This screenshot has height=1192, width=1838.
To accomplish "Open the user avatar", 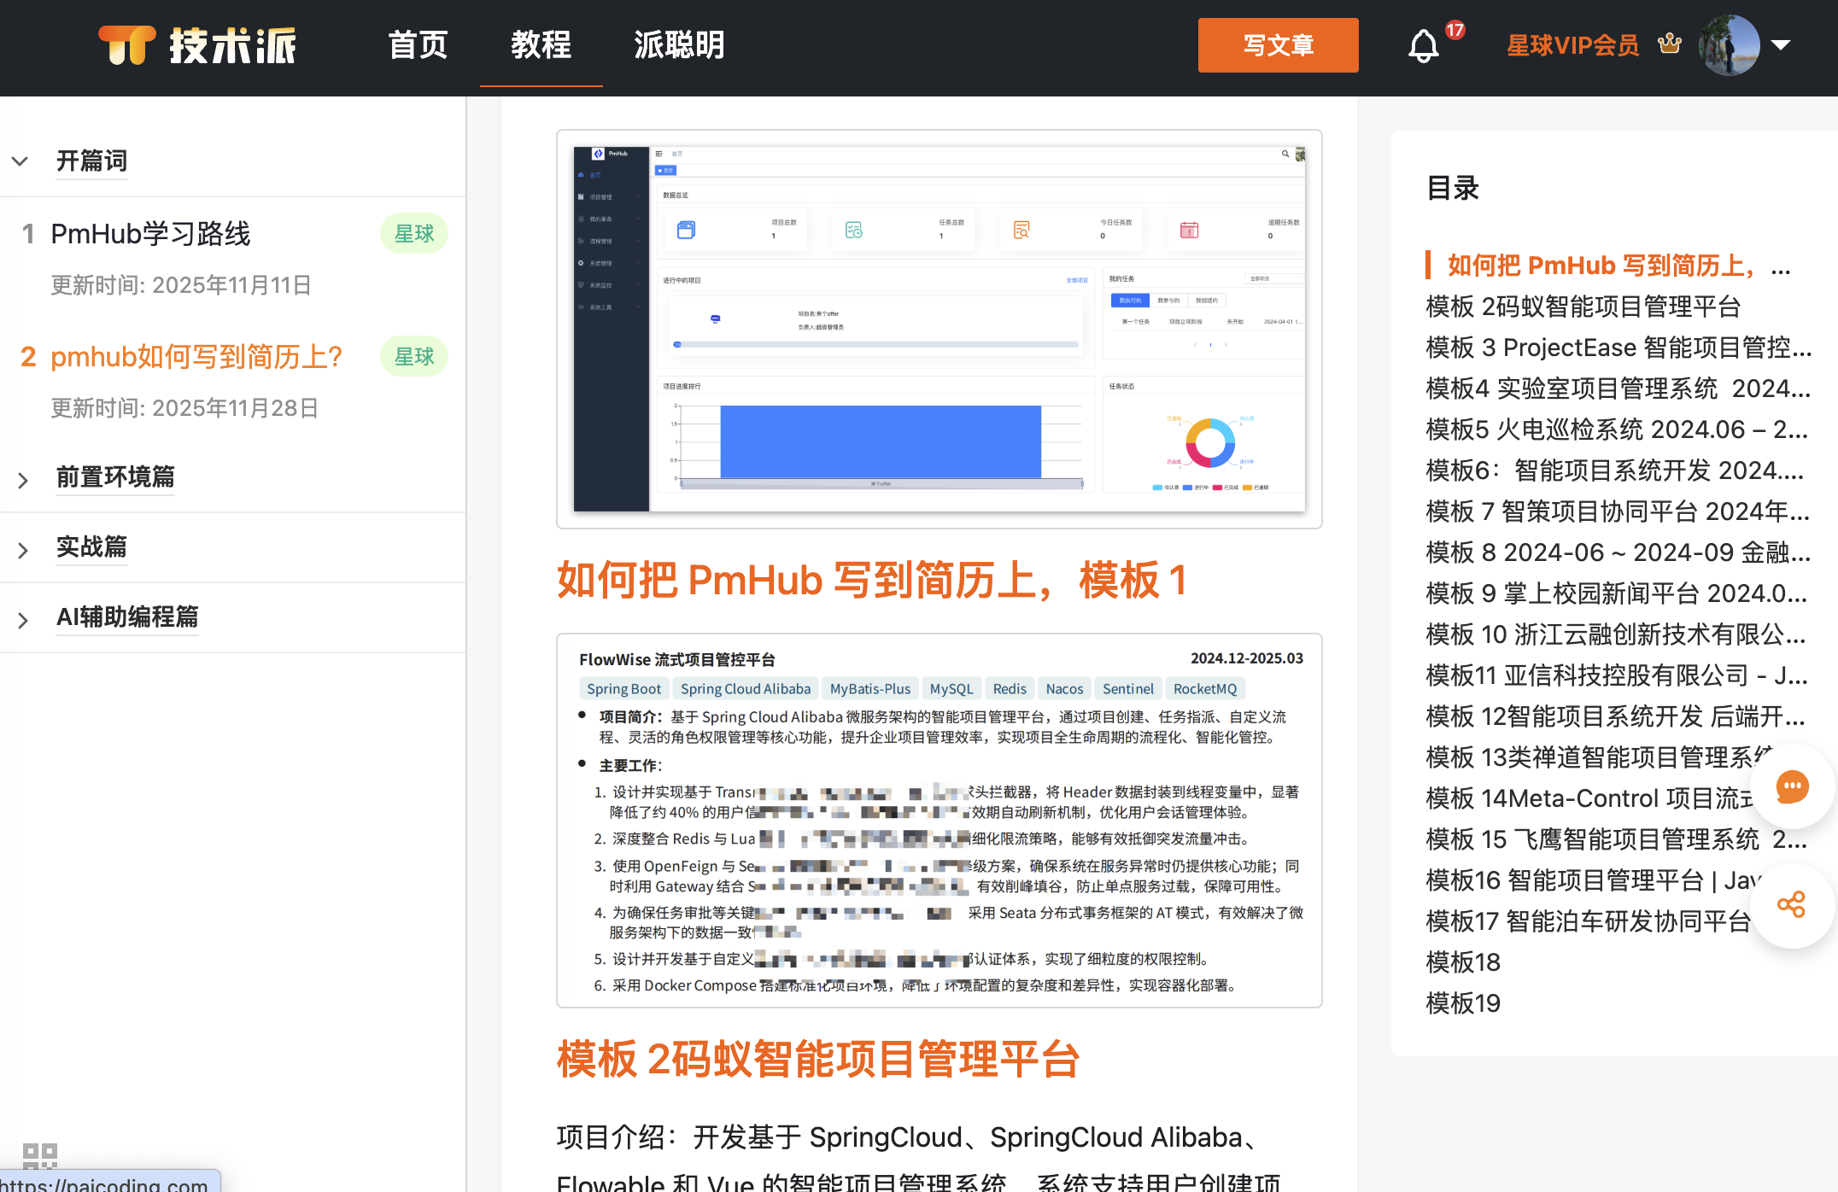I will click(x=1729, y=44).
